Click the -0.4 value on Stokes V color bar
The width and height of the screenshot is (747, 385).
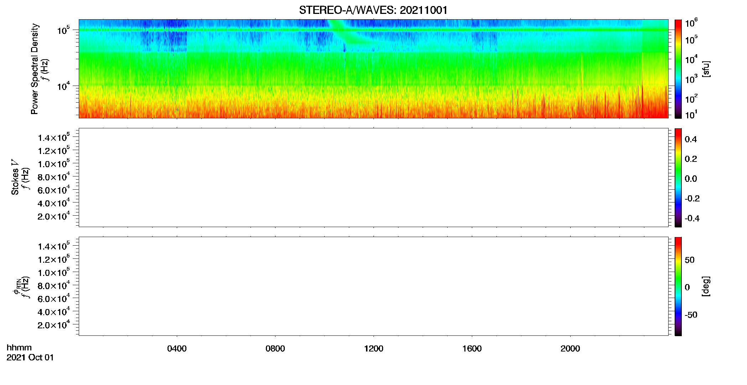[x=692, y=218]
